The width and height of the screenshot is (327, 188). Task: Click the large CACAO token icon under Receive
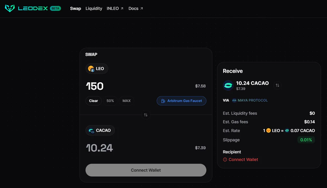tap(228, 85)
